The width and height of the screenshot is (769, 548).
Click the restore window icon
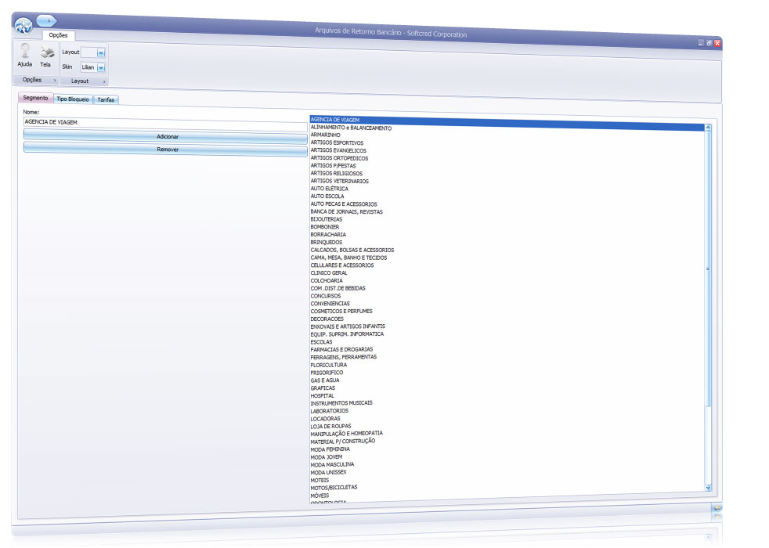click(x=709, y=43)
